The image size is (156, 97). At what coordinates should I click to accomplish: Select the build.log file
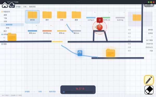click(x=120, y=16)
